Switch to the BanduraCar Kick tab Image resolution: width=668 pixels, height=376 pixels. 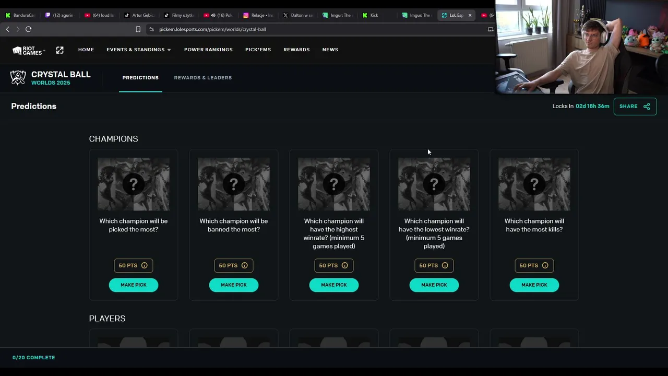tap(21, 15)
